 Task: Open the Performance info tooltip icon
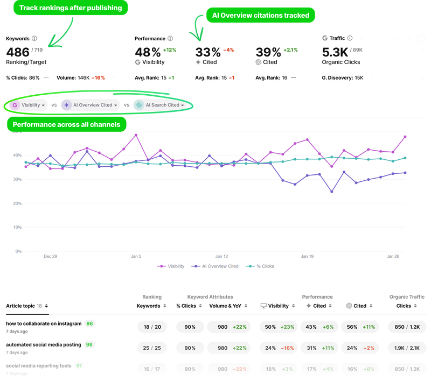pos(171,39)
